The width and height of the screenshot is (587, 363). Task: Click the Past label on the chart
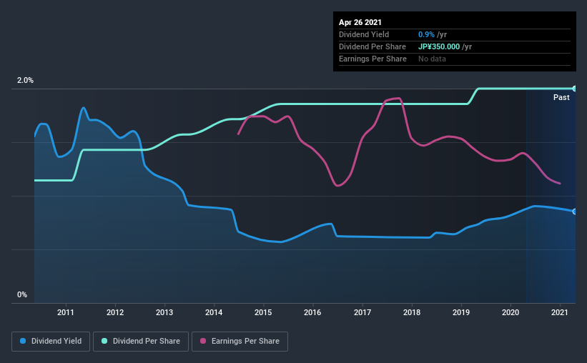click(x=561, y=97)
